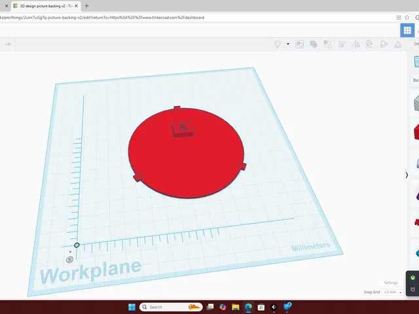The height and width of the screenshot is (314, 419).
Task: Click the Redo arrow icon
Action: [x=8, y=44]
